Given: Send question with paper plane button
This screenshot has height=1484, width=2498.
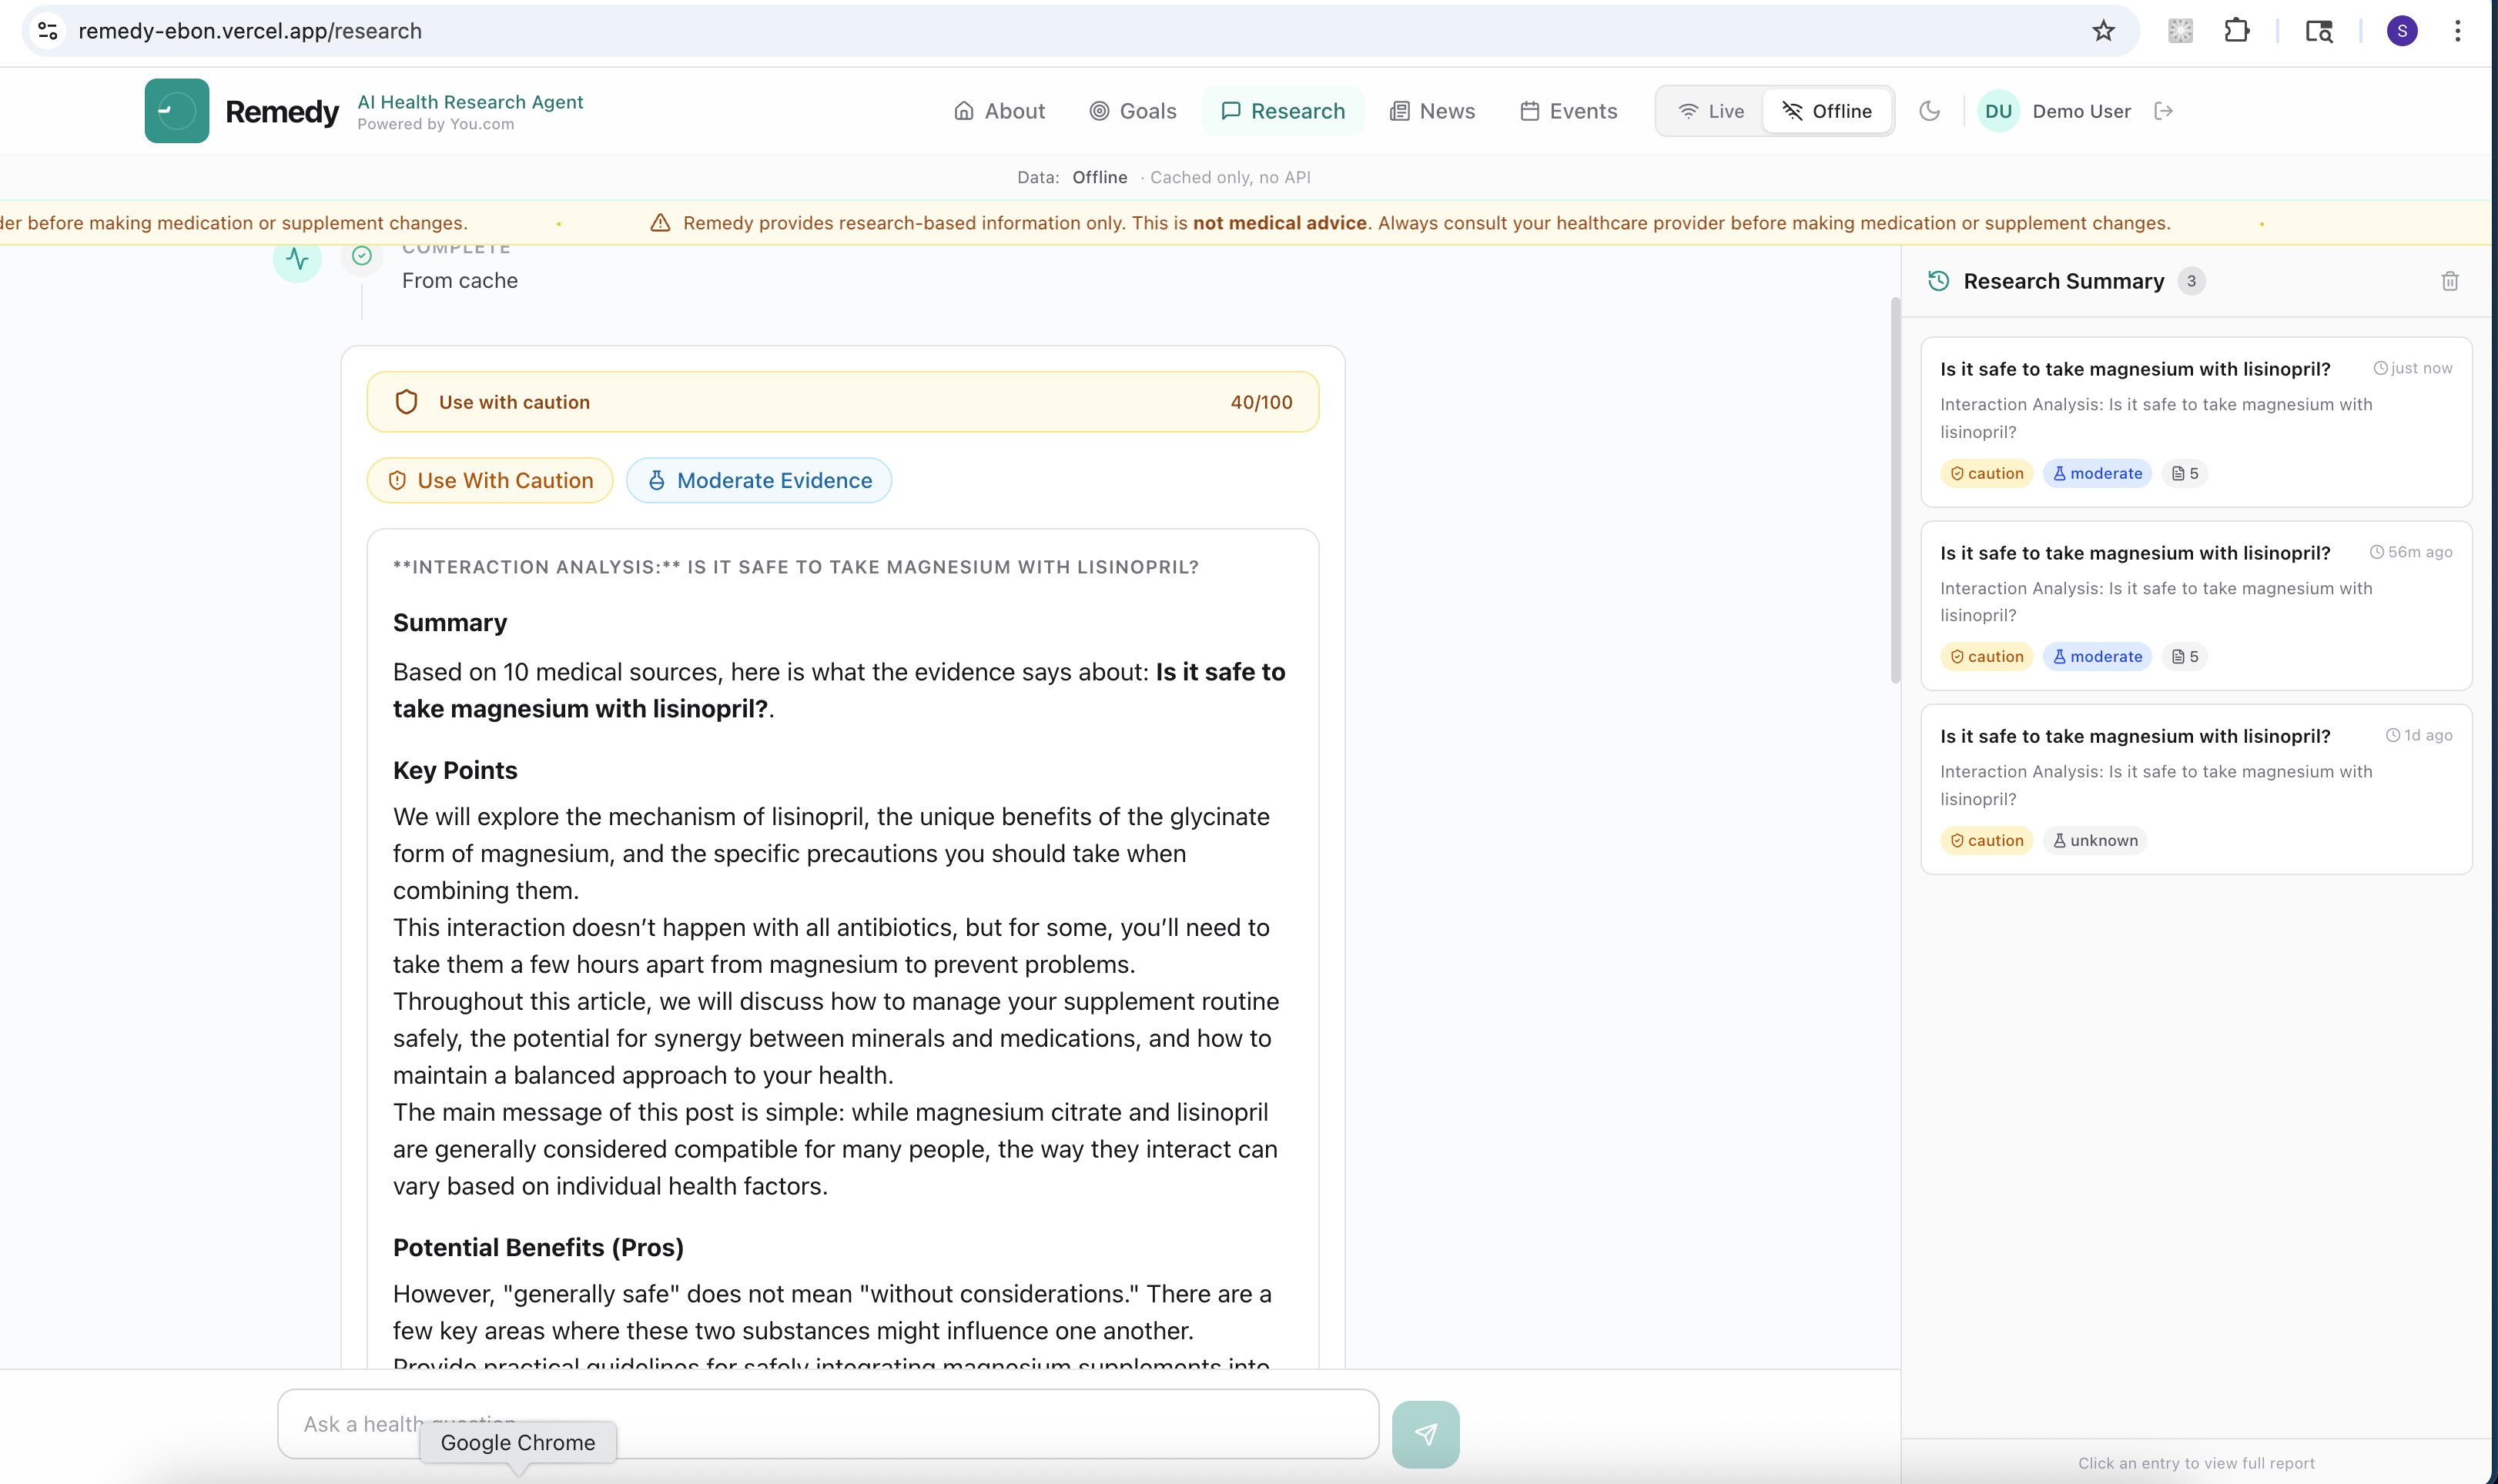Looking at the screenshot, I should coord(1425,1434).
